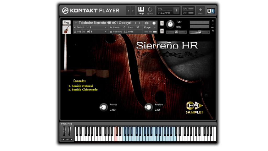Screen dimensions: 268x151
Task: Click the exclamation panic button
Action: coord(176,10)
